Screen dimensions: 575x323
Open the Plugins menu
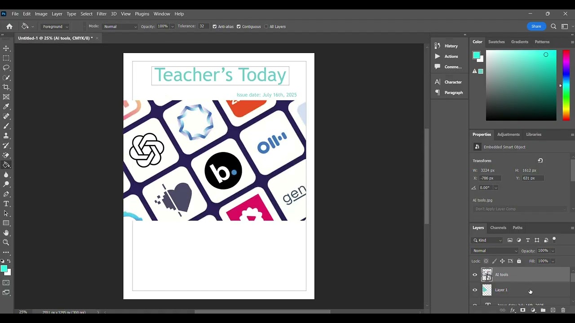point(142,14)
